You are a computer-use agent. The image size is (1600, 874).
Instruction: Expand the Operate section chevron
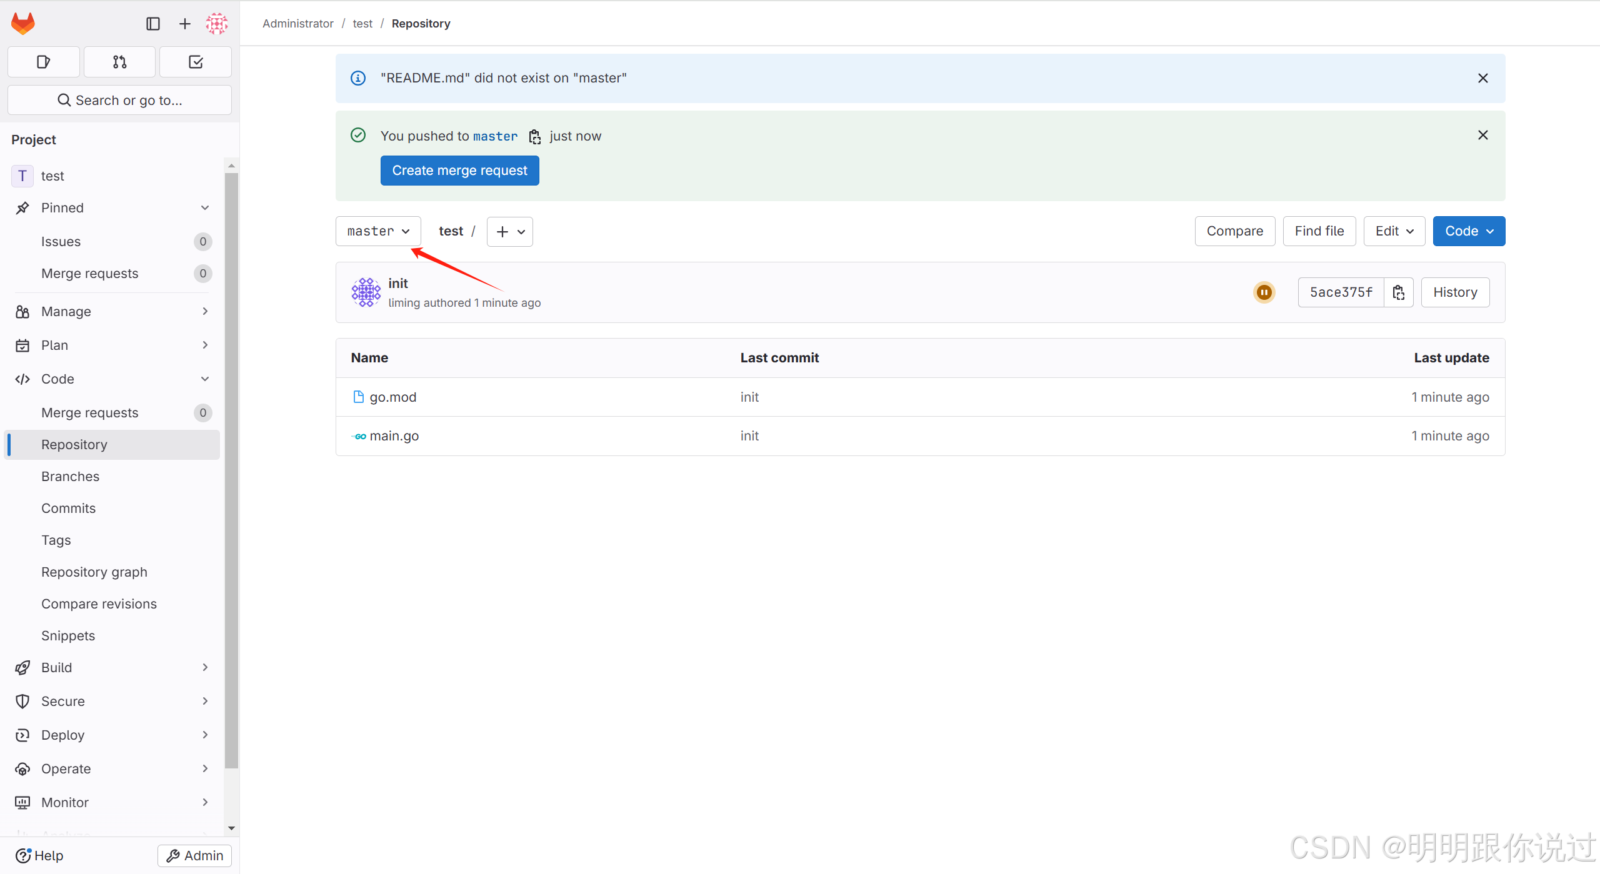click(x=205, y=769)
